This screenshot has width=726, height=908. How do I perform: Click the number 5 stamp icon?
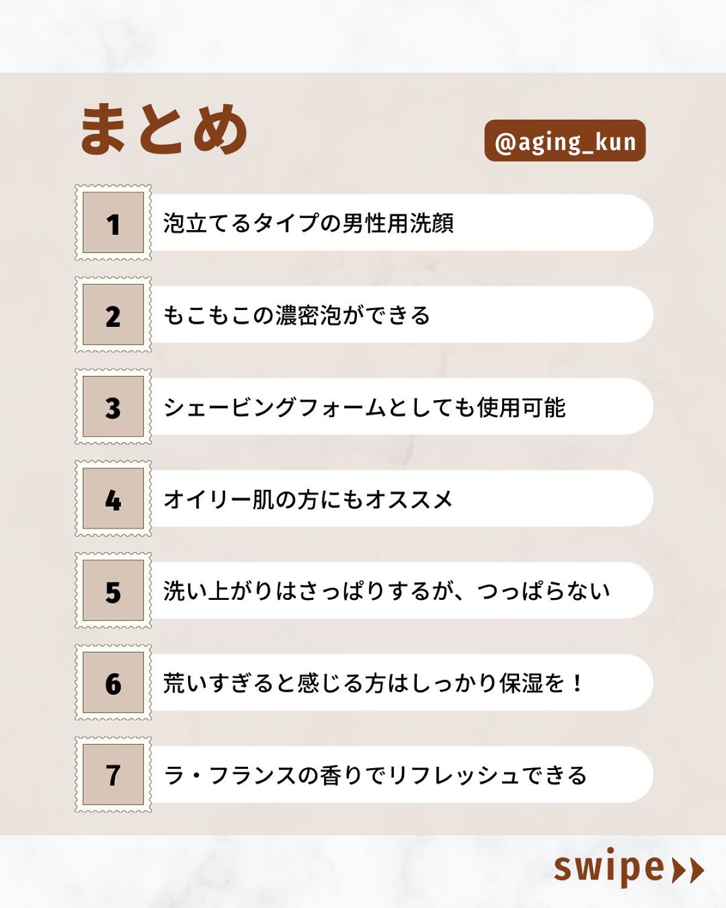click(x=113, y=591)
